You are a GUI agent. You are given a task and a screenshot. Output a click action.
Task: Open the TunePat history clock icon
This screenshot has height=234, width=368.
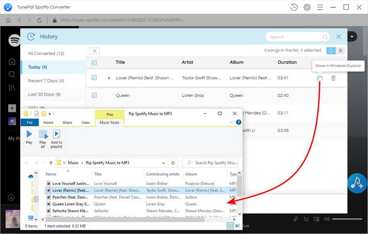[x=293, y=7]
